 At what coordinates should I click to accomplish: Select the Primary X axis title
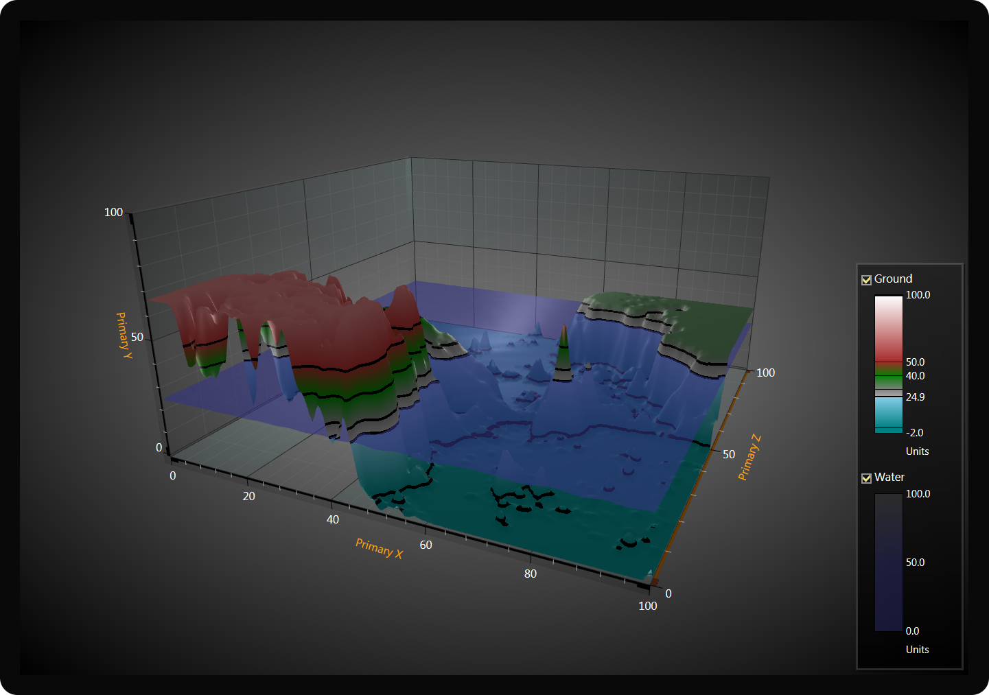coord(379,548)
